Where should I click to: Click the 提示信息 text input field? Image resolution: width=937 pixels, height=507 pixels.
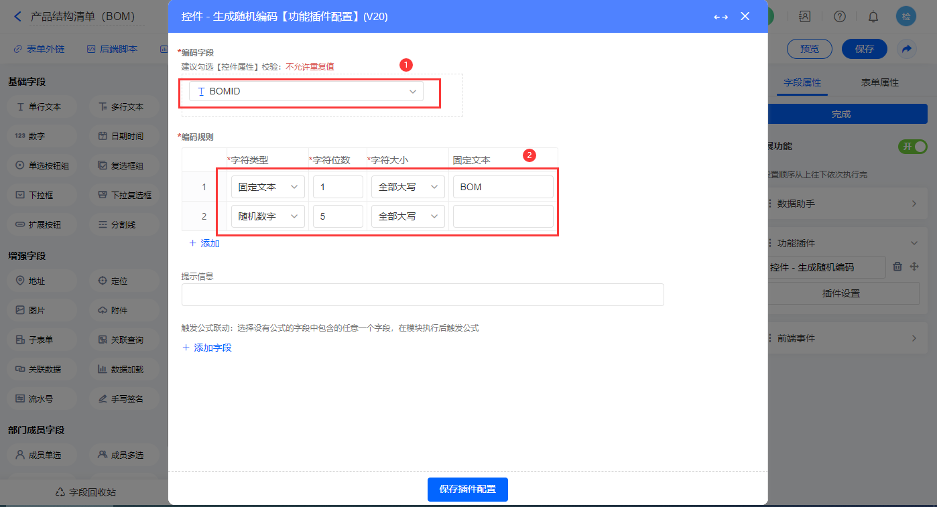(x=422, y=295)
